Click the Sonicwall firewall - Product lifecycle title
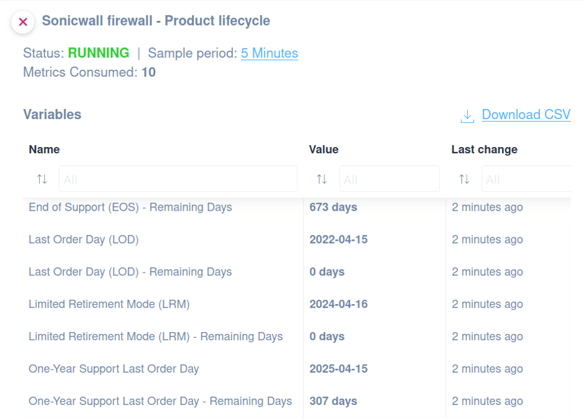 tap(156, 21)
